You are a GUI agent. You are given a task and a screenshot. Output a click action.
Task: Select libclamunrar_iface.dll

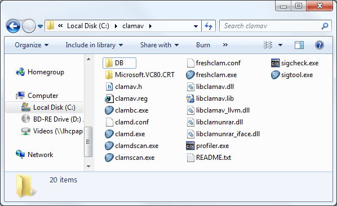tap(223, 134)
